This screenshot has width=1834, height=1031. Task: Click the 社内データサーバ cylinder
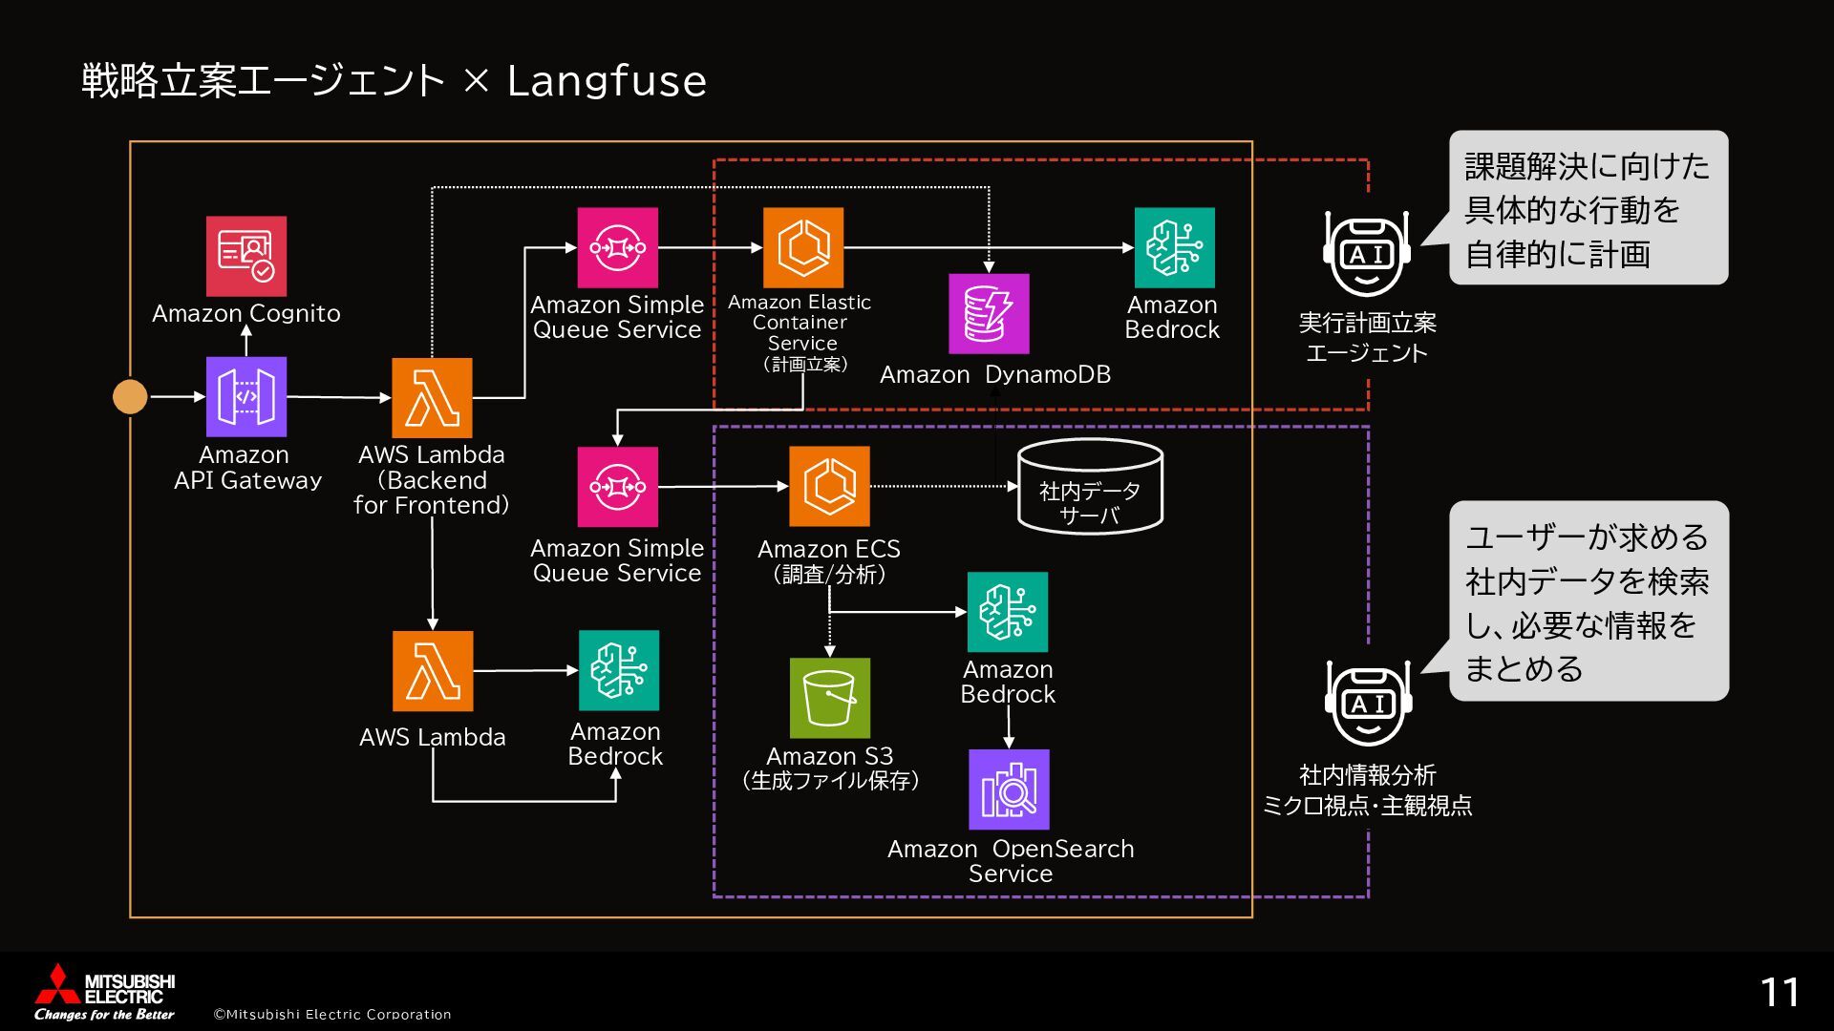[1090, 487]
